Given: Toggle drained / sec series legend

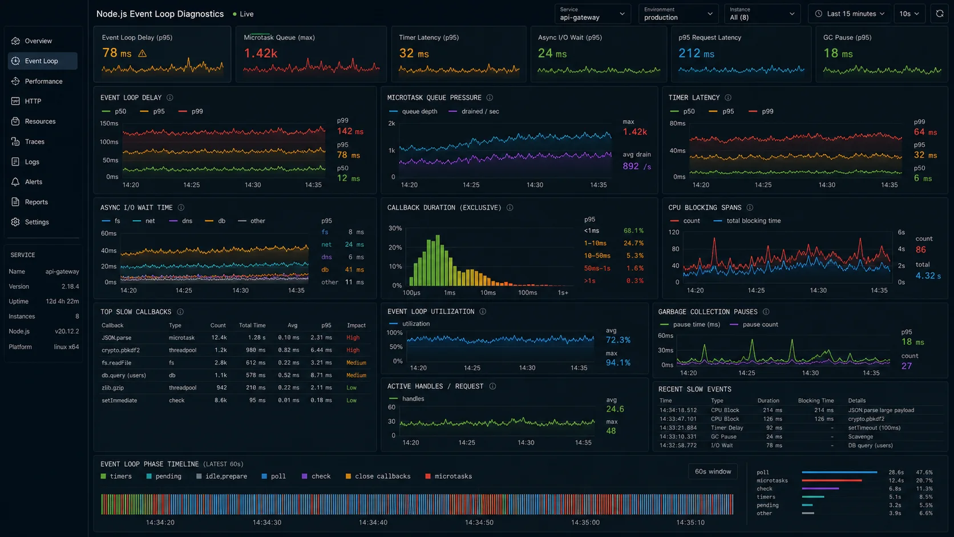Looking at the screenshot, I should (474, 111).
